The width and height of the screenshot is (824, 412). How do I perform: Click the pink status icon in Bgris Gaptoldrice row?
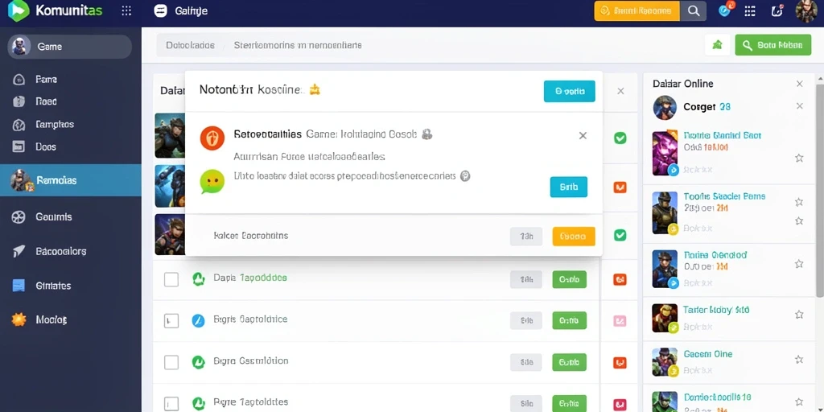[620, 320]
